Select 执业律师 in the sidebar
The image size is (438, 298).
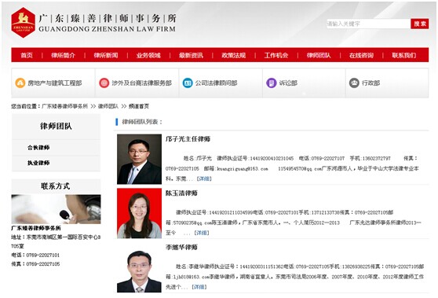pos(38,163)
